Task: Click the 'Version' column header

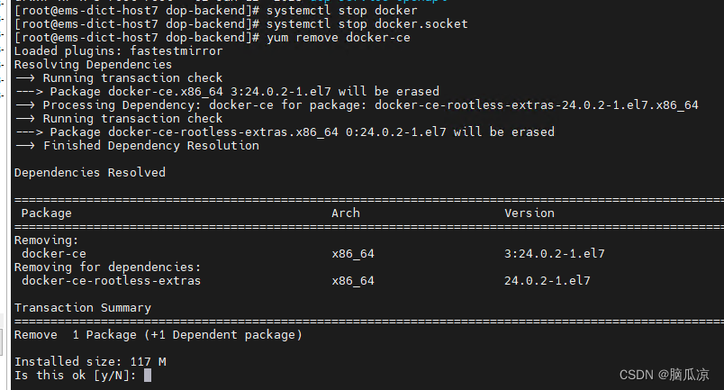Action: tap(529, 213)
